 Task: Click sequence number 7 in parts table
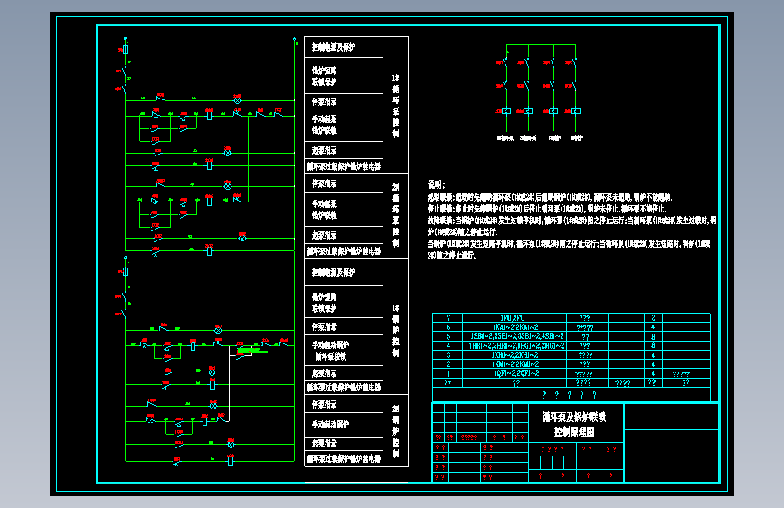click(x=448, y=318)
